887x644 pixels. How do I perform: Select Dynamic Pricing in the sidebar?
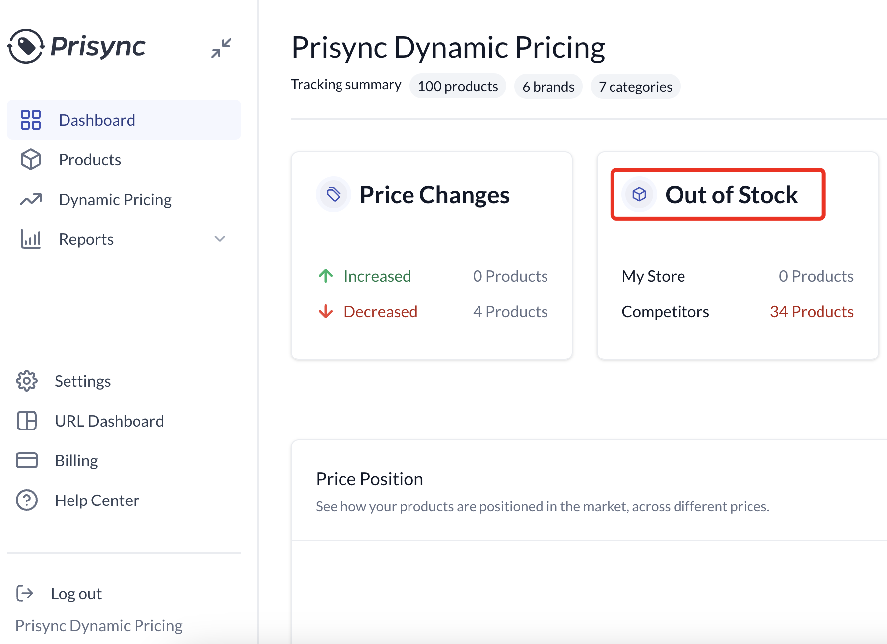coord(115,199)
